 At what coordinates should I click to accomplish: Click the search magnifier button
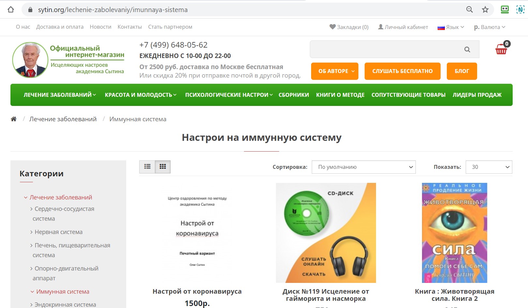[x=467, y=50]
